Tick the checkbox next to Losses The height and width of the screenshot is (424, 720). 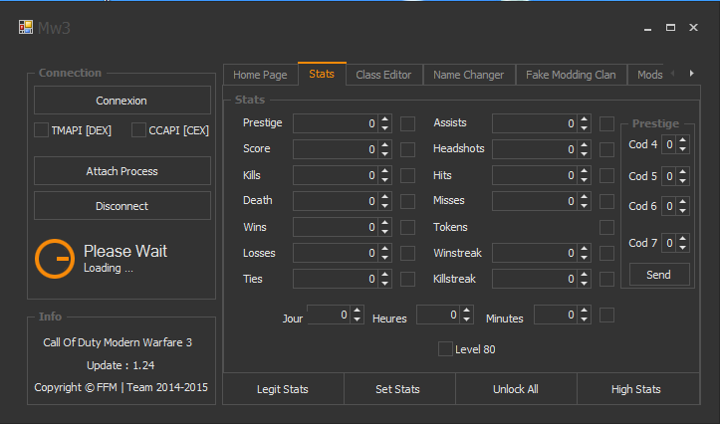tap(407, 253)
